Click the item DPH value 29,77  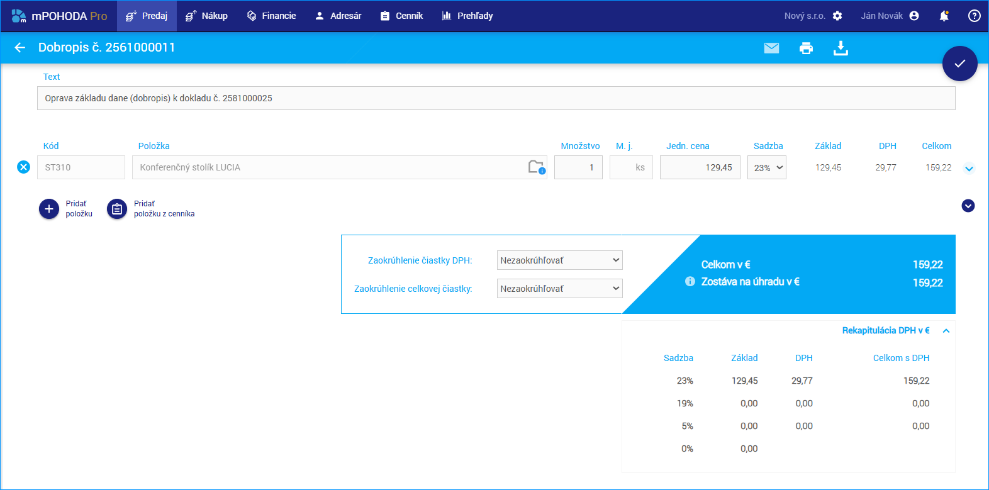(x=886, y=167)
